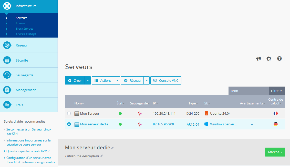Expand the dropdown arrow beside Actions
Screen dimensions: 290x167
point(117,80)
